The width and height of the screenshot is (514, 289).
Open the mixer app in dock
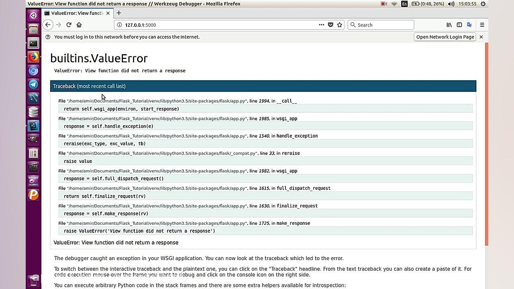pos(33,153)
